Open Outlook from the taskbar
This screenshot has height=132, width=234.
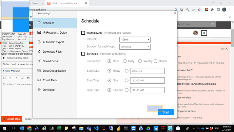click(22, 128)
